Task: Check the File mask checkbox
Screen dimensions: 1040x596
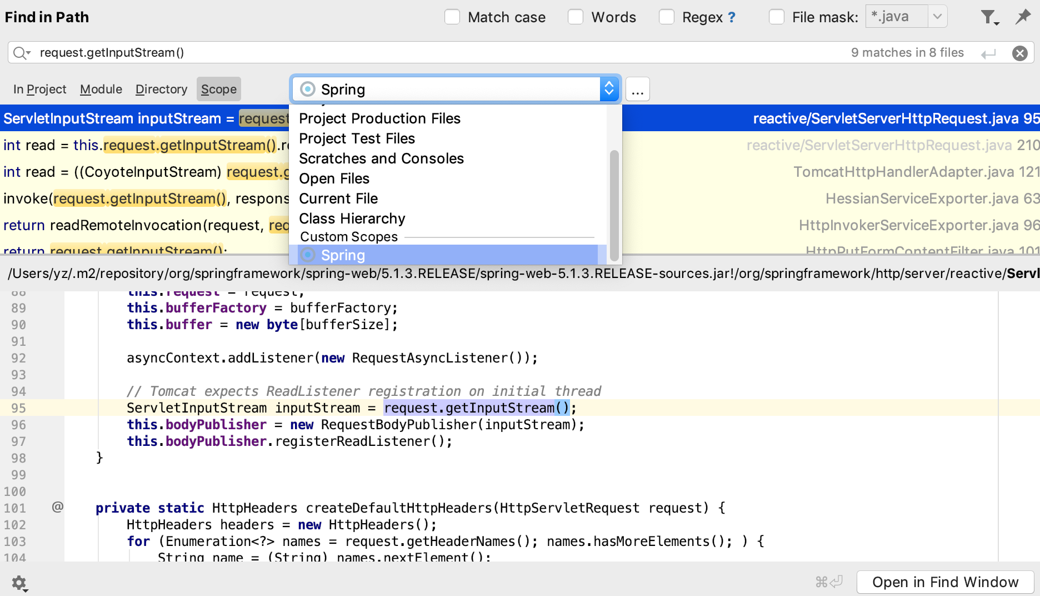Action: pos(777,17)
